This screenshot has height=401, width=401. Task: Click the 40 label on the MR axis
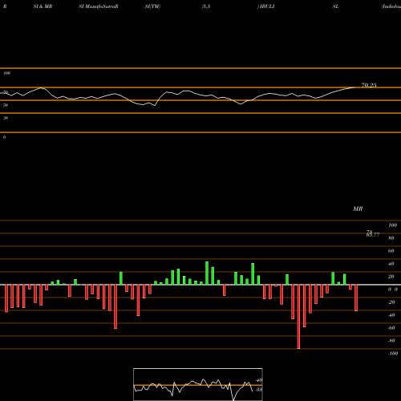click(x=391, y=264)
